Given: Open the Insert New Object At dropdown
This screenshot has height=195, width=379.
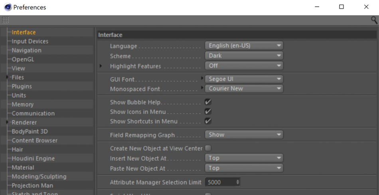Looking at the screenshot, I should click(x=244, y=158).
